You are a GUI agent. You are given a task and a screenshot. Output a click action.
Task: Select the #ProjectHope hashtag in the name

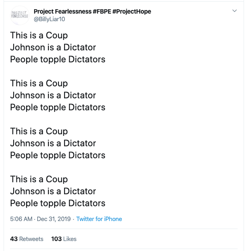[132, 12]
